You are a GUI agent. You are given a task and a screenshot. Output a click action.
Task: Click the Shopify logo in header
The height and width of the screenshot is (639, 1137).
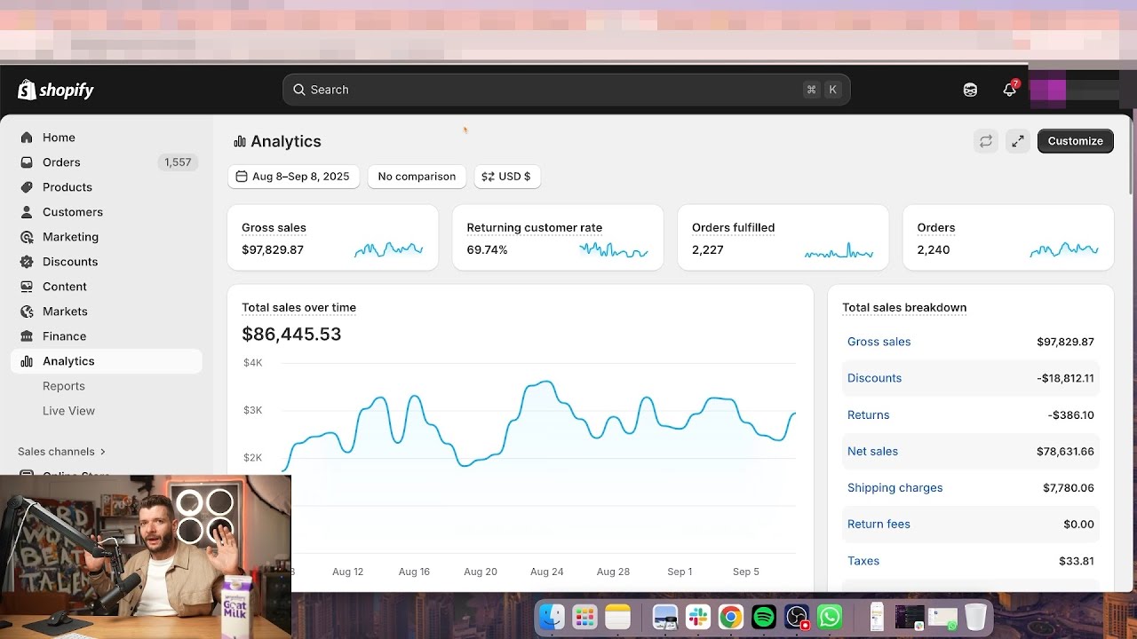click(55, 90)
